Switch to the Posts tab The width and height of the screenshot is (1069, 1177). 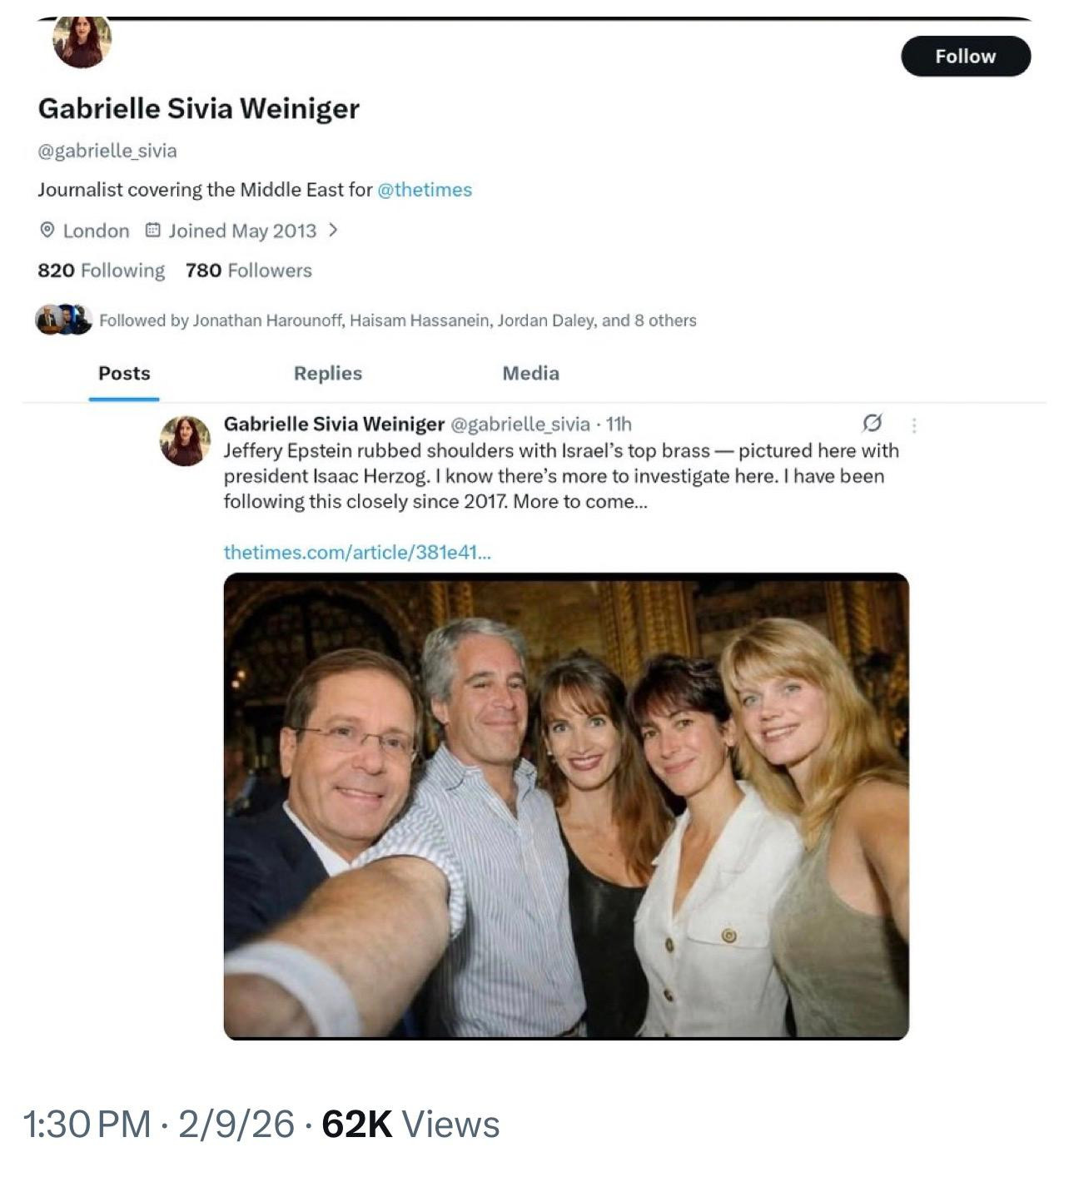point(124,374)
